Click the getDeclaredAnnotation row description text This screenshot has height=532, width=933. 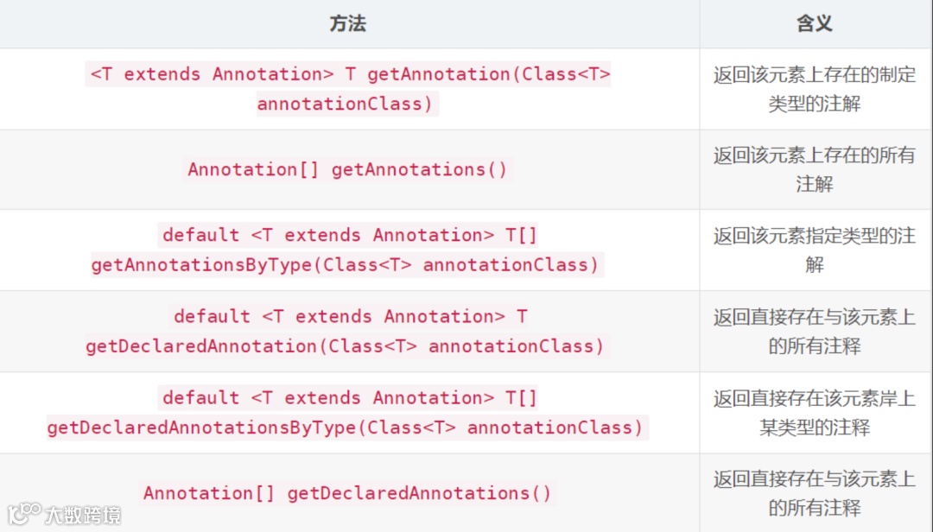coord(814,332)
